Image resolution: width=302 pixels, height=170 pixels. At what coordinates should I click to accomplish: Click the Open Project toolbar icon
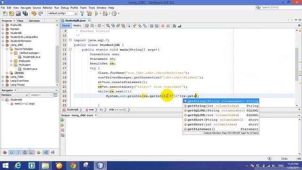[18, 14]
